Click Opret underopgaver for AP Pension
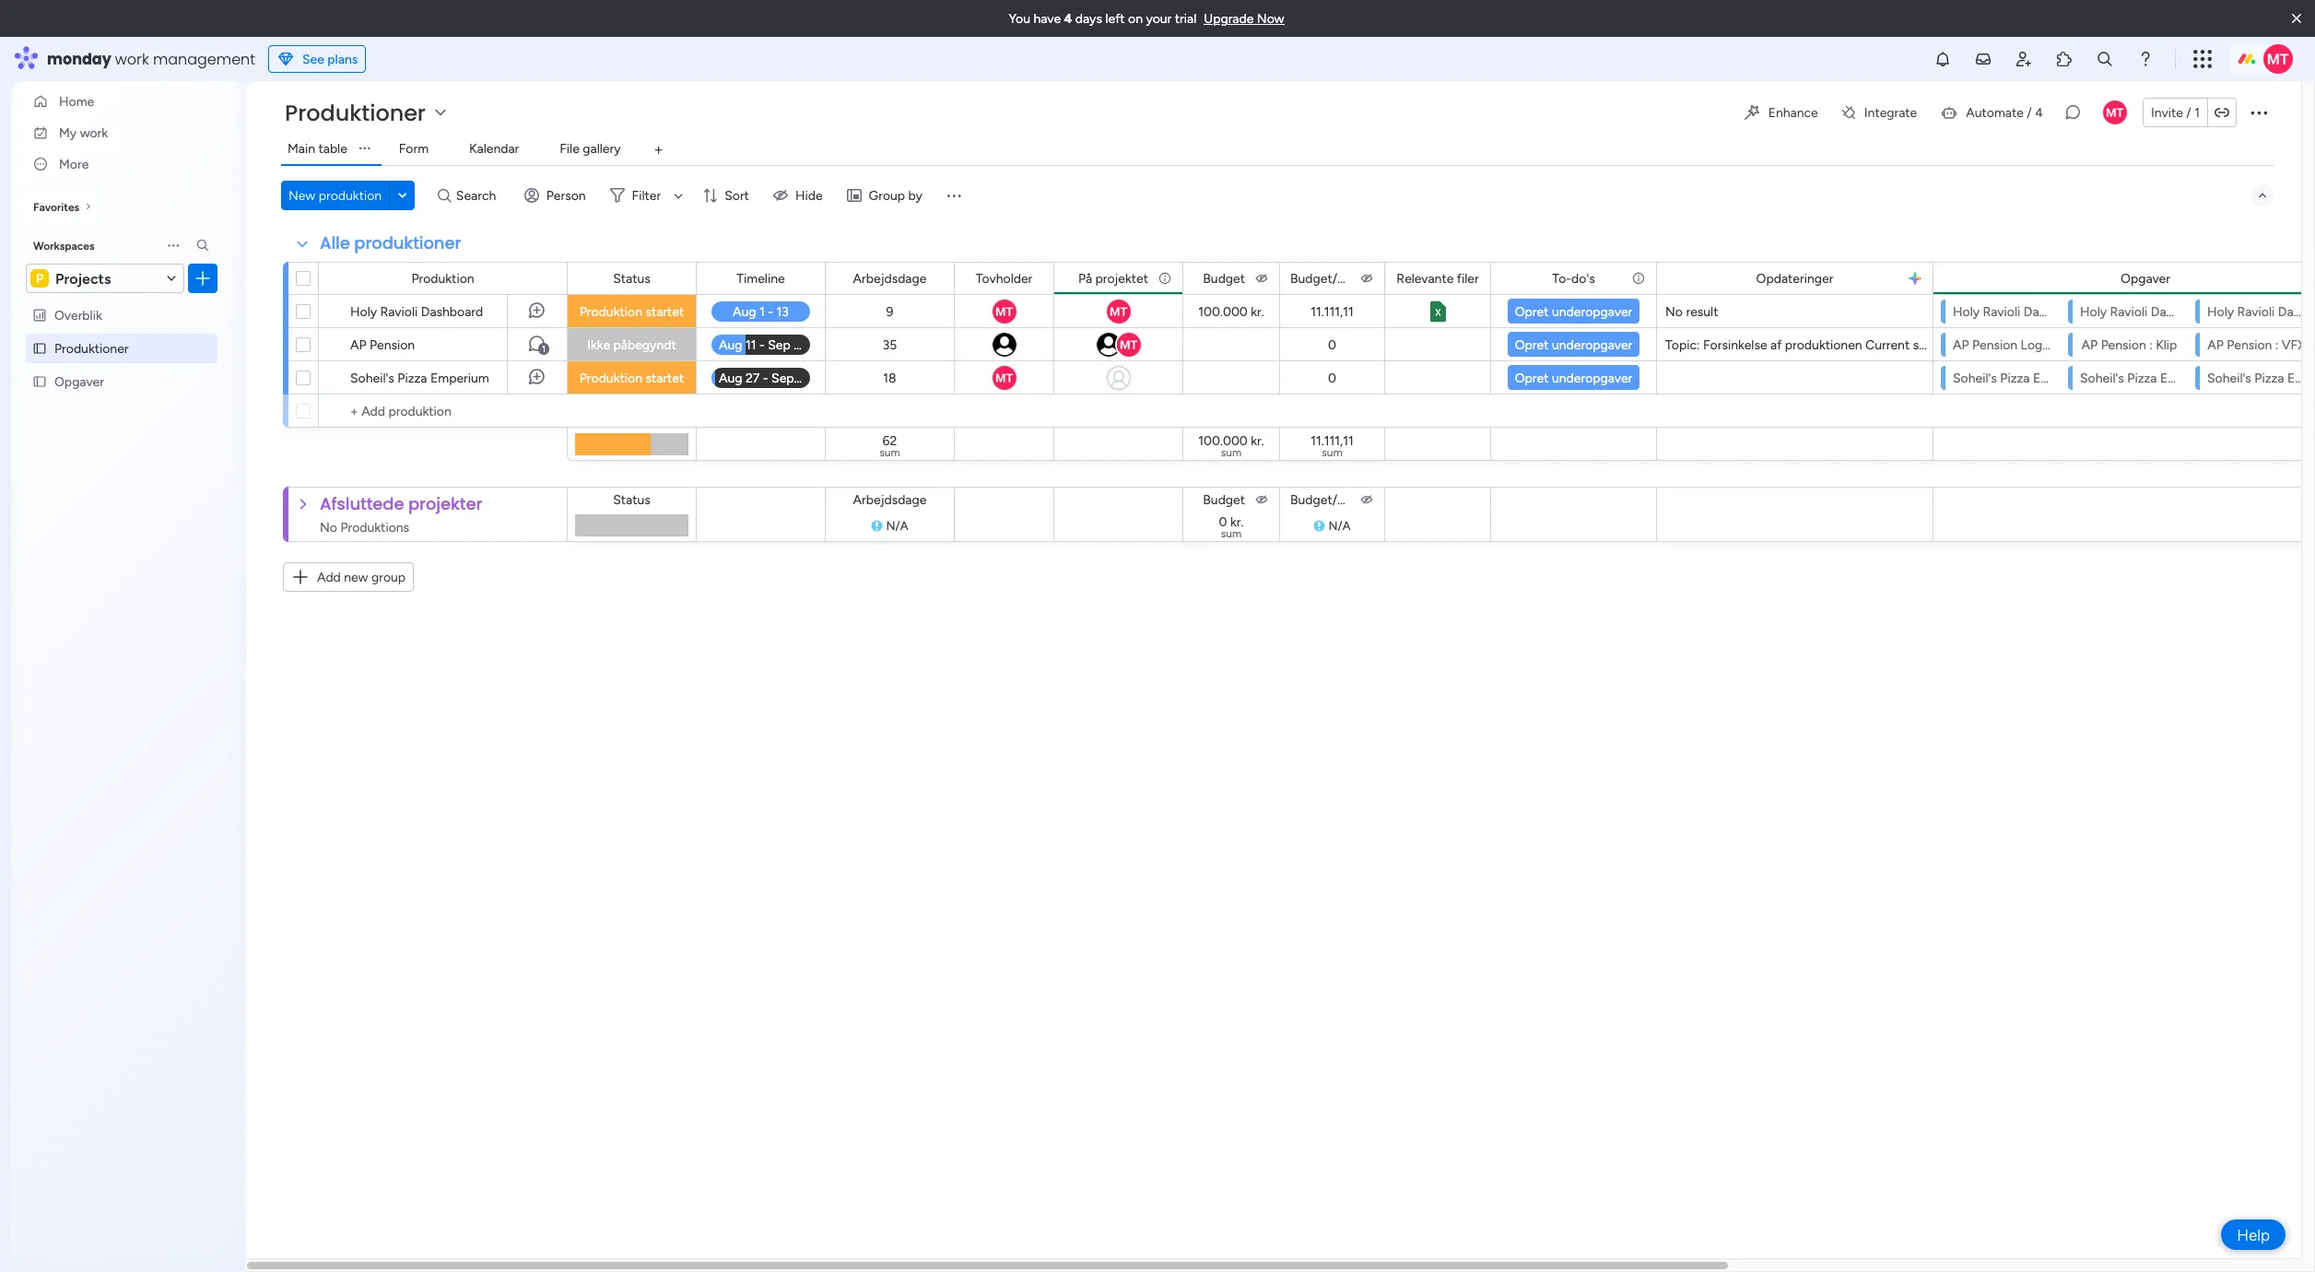The height and width of the screenshot is (1272, 2315). point(1572,345)
